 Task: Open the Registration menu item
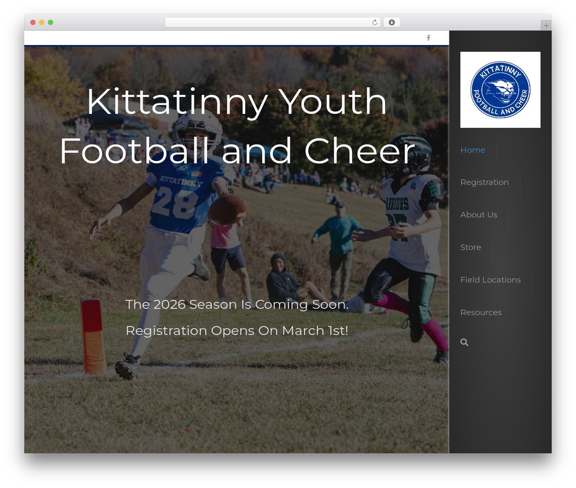[484, 182]
